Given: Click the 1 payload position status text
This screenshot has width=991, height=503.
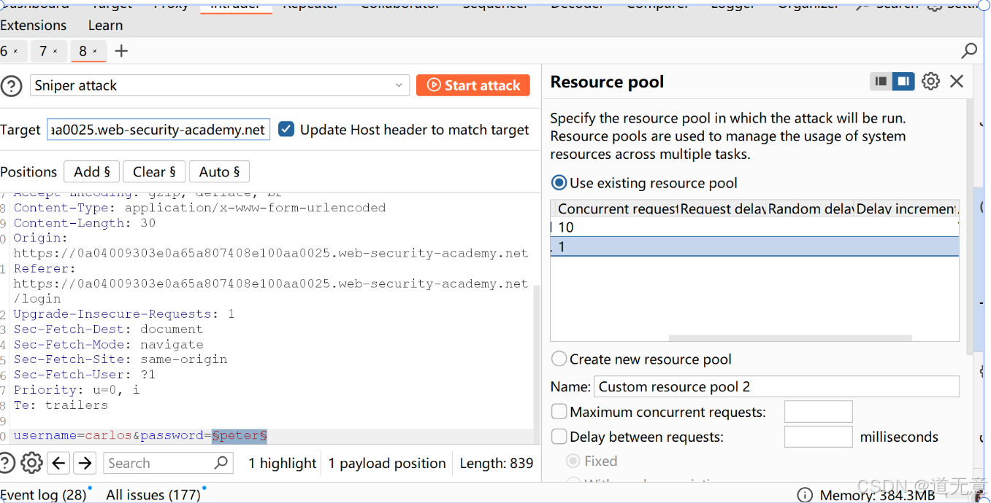Looking at the screenshot, I should 387,463.
